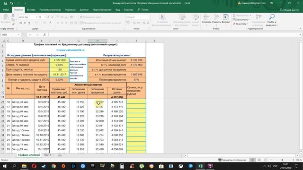Screen dimensions: 303x170
Task: Open the Paste (Вставить) clipboard button
Action: (x=6, y=19)
